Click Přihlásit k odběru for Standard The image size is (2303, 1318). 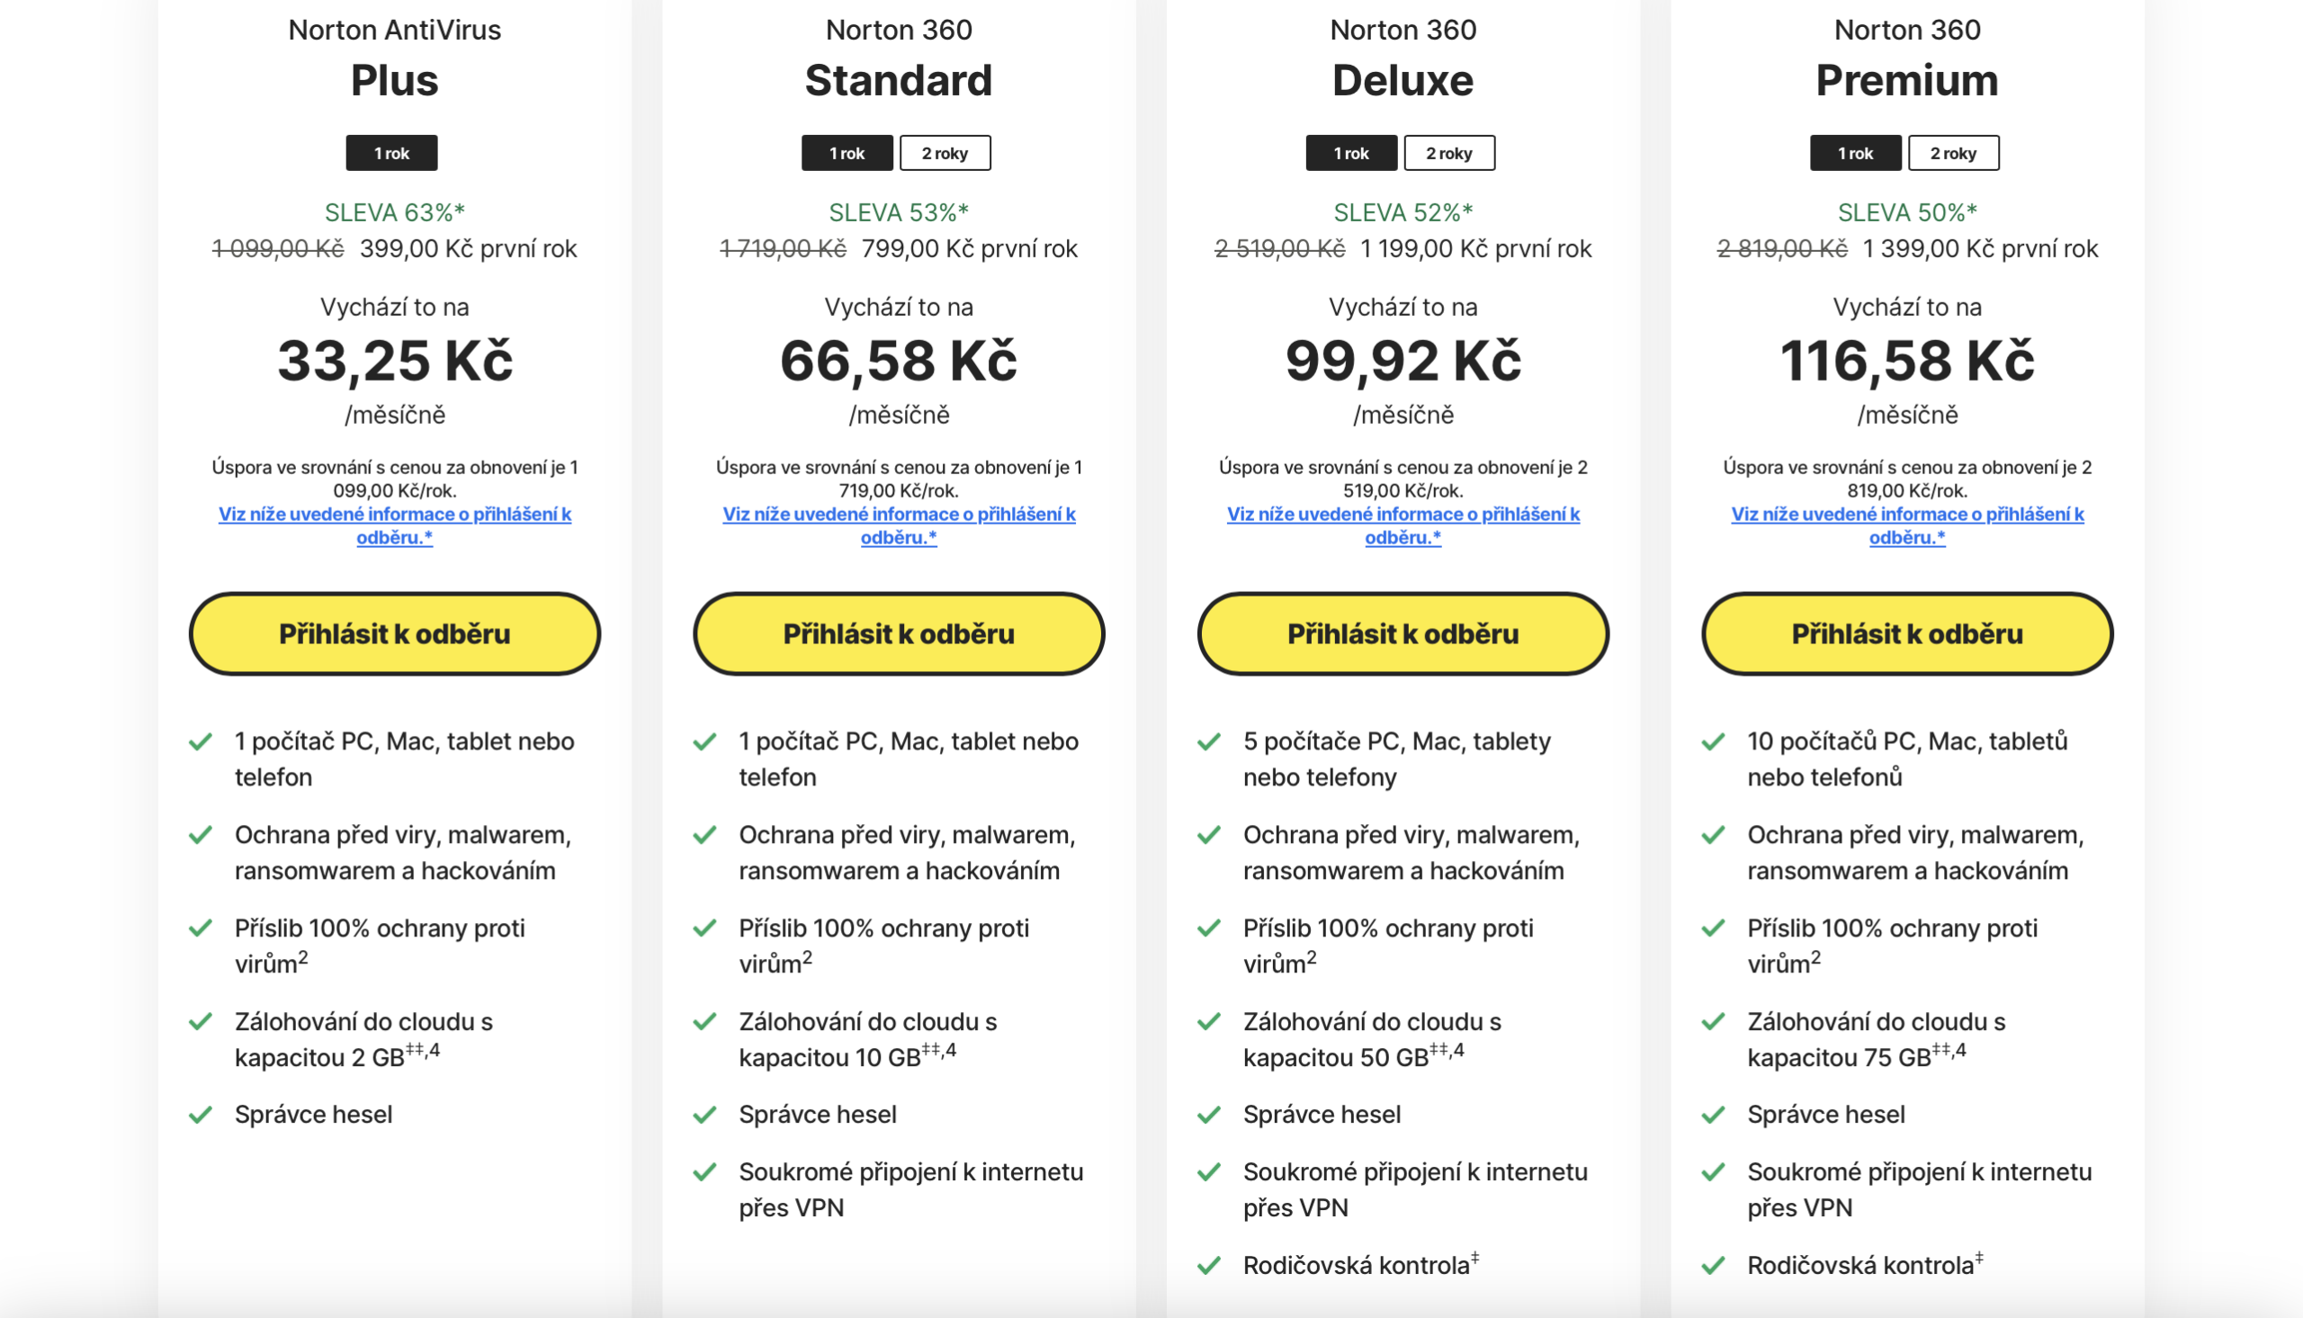(x=899, y=633)
